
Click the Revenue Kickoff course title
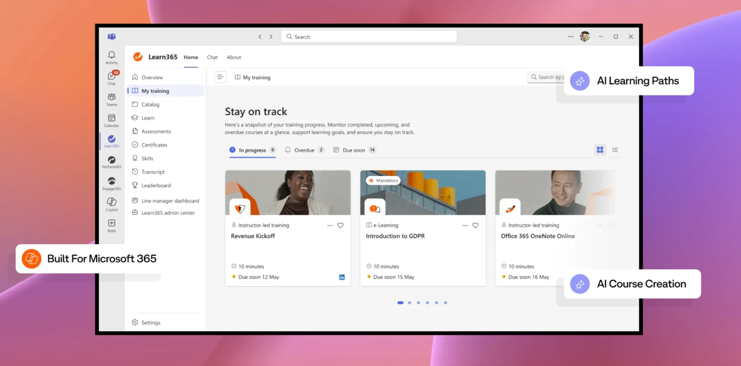tap(253, 236)
